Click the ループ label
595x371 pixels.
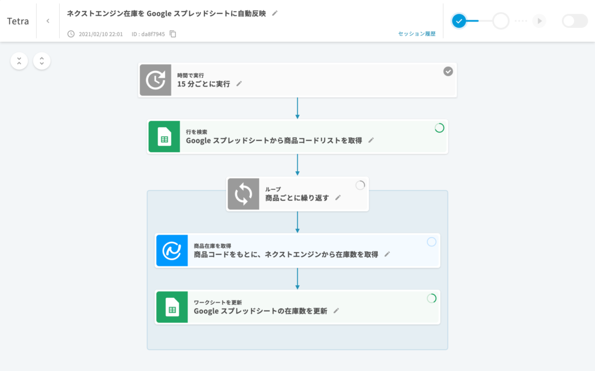pyautogui.click(x=273, y=189)
